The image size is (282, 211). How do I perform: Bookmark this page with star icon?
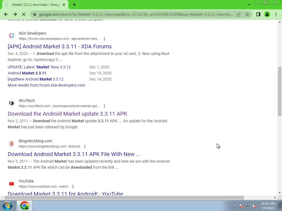pyautogui.click(x=247, y=14)
